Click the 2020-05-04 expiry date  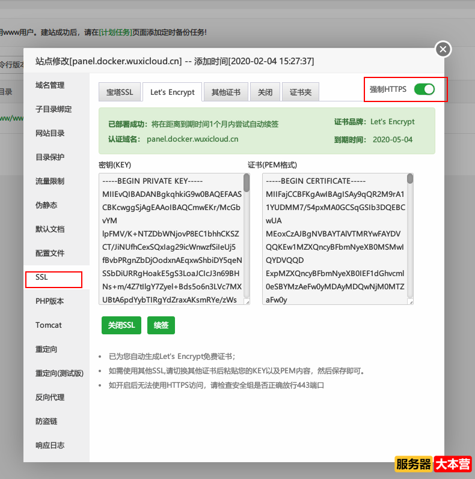coord(393,140)
